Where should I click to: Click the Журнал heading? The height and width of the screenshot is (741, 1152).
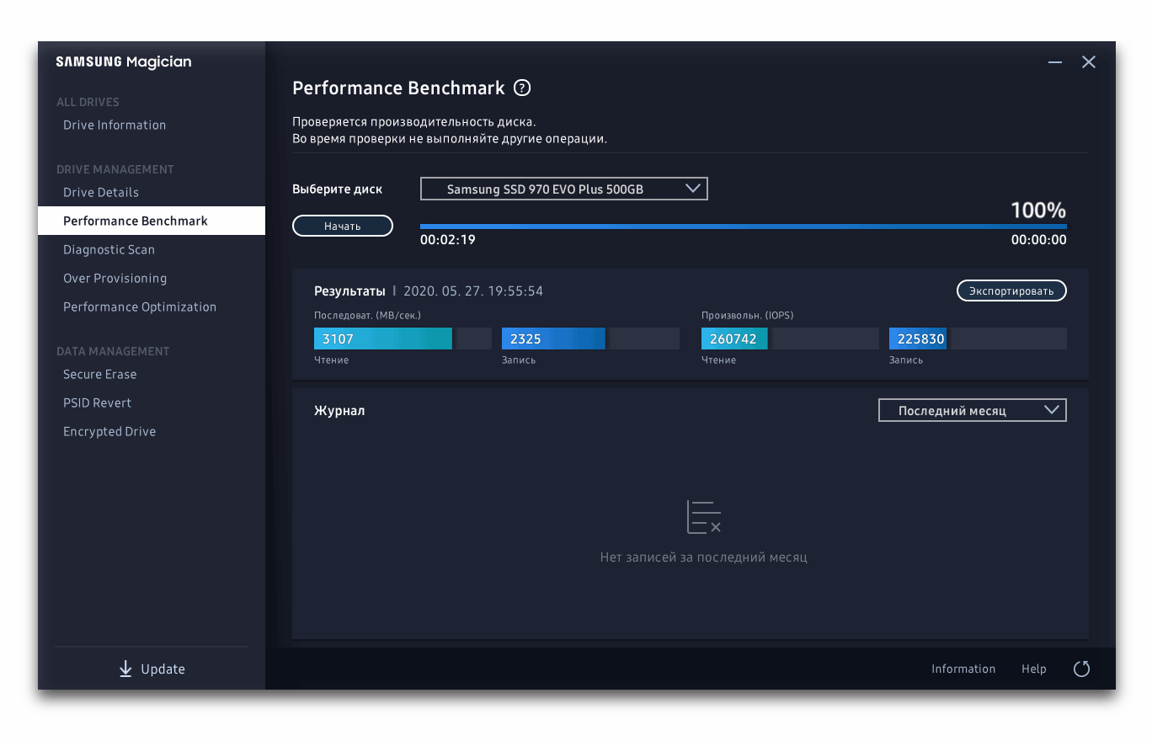339,411
